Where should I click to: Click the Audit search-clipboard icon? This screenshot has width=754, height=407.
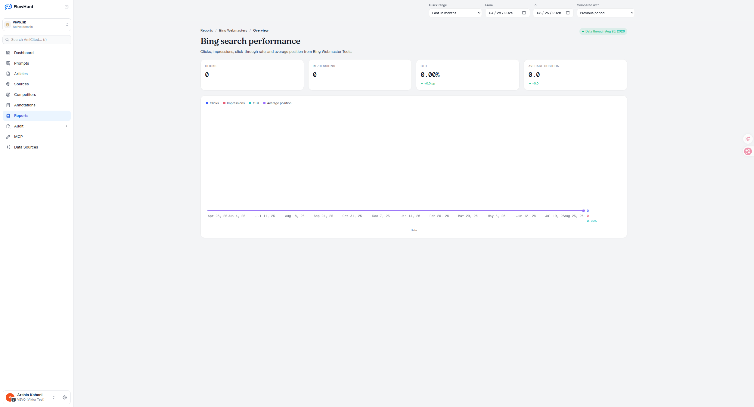8,126
